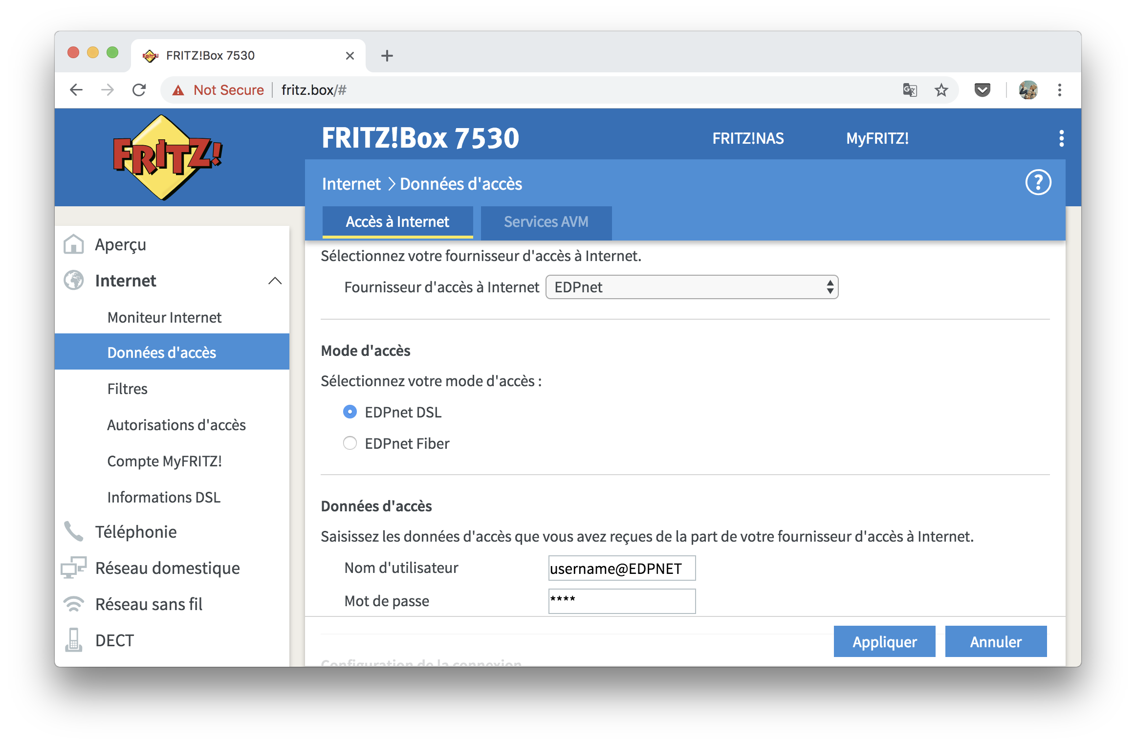The width and height of the screenshot is (1136, 745).
Task: Click the Téléphonie phone icon
Action: [x=74, y=531]
